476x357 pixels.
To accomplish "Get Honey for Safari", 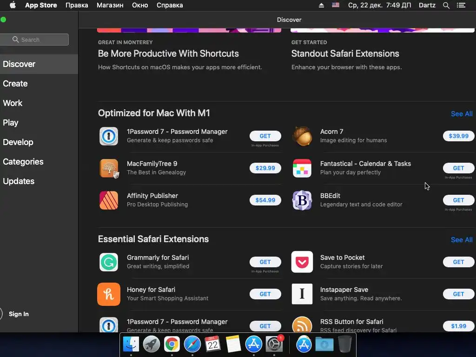I will pyautogui.click(x=265, y=294).
